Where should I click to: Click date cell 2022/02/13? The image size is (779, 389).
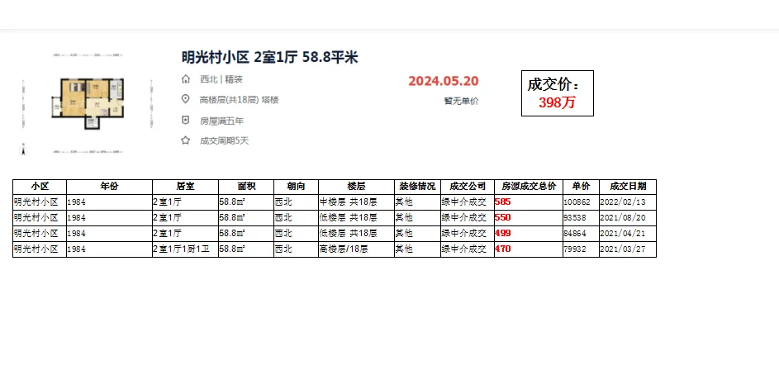click(628, 202)
